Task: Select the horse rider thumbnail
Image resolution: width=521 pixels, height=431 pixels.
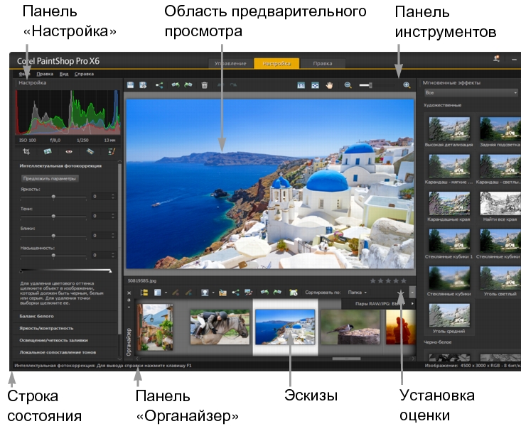Action: tap(218, 327)
